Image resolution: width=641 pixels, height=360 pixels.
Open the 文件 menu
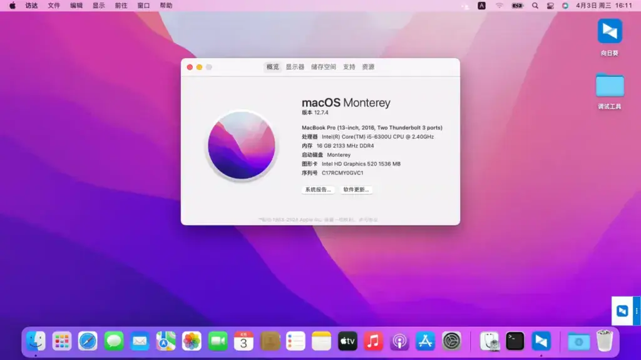point(54,6)
